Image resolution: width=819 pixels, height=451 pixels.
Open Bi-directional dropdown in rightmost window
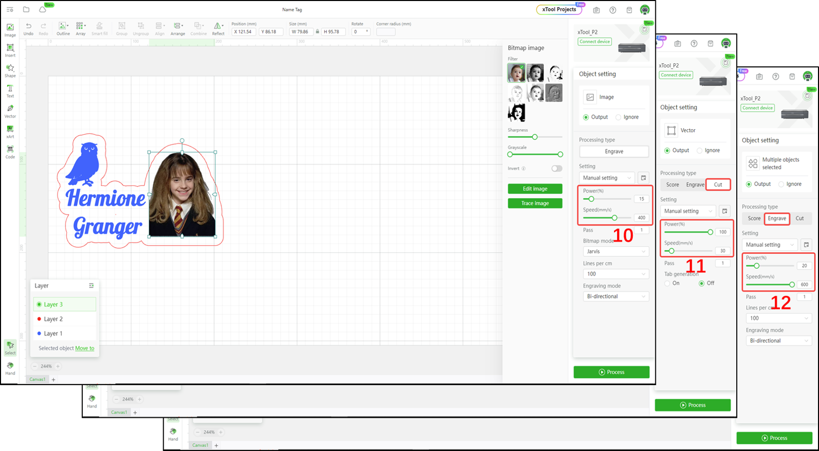(779, 341)
